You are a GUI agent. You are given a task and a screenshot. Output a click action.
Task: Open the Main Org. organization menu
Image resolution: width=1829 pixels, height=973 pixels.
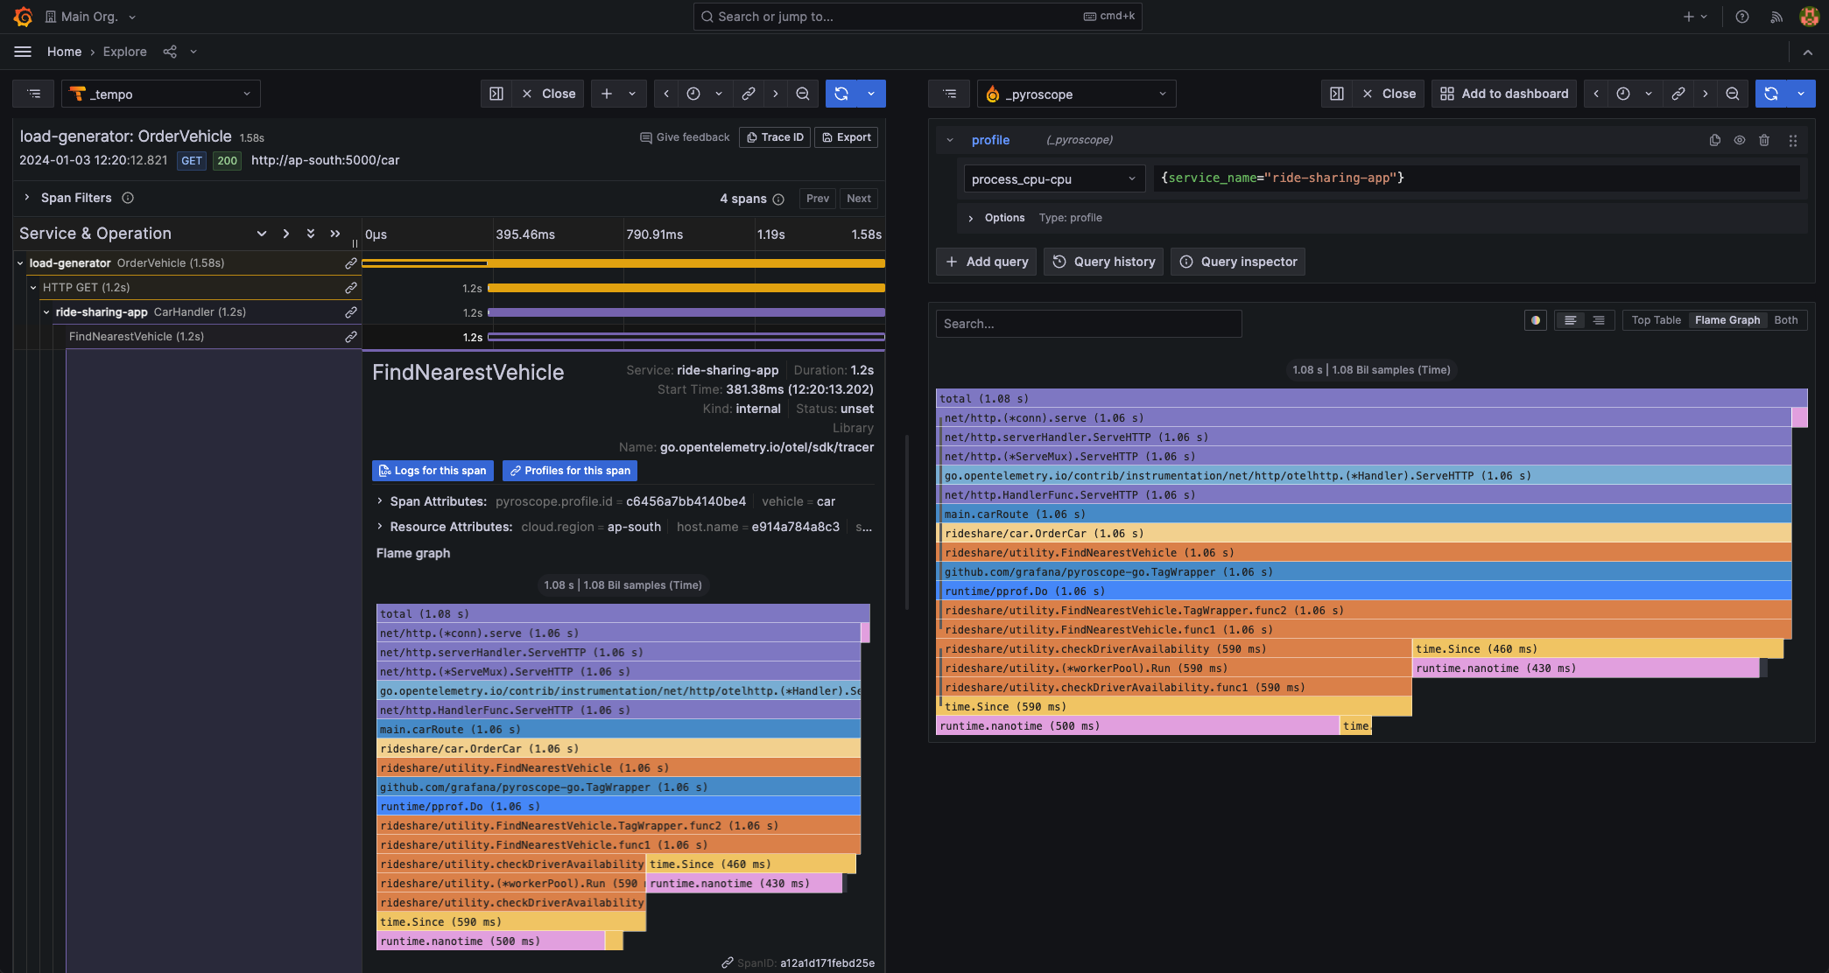coord(89,16)
